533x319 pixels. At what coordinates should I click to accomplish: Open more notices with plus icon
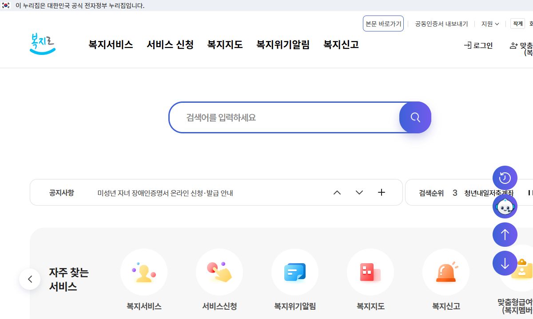tap(381, 192)
